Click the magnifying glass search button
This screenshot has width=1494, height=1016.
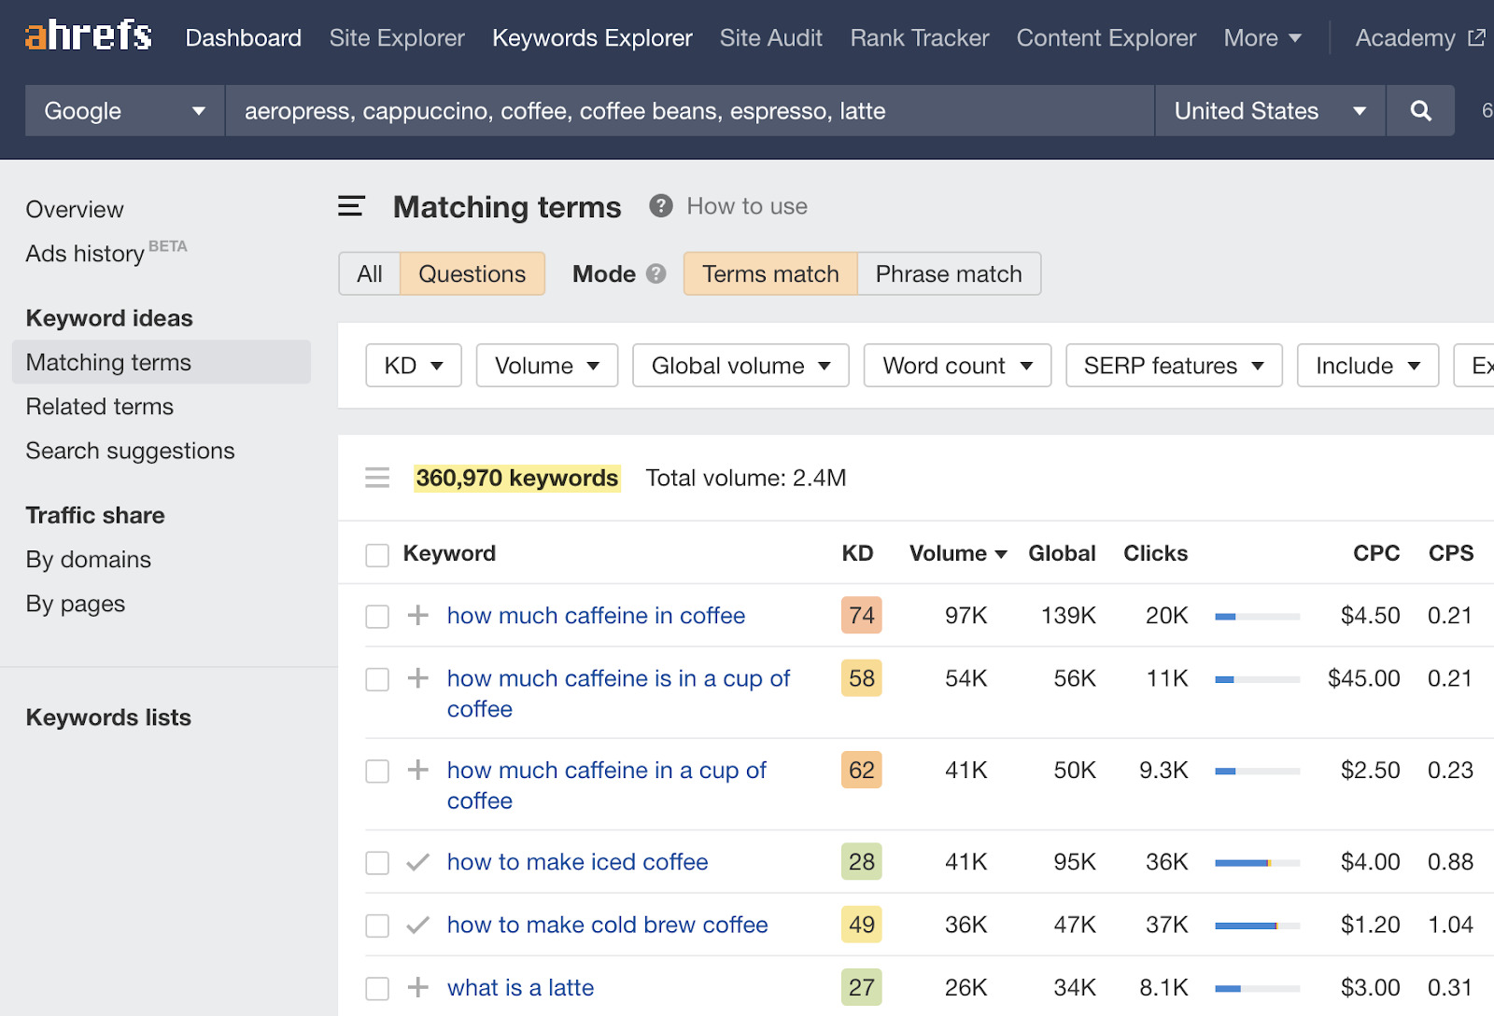pos(1420,111)
